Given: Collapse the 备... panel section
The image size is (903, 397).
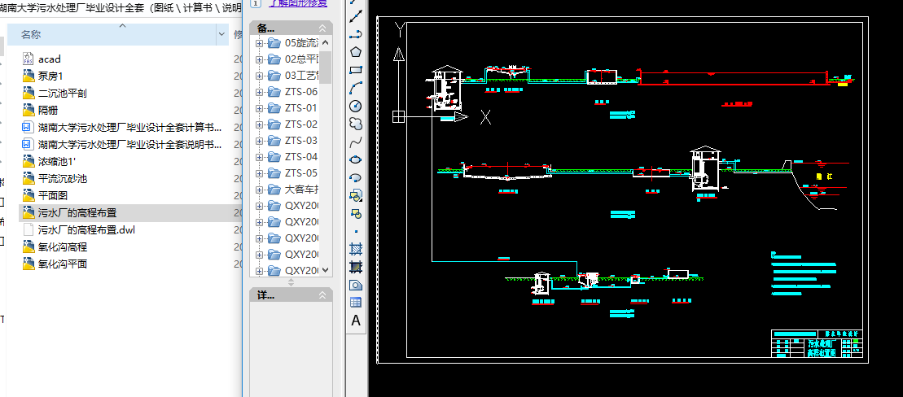Looking at the screenshot, I should click(322, 28).
